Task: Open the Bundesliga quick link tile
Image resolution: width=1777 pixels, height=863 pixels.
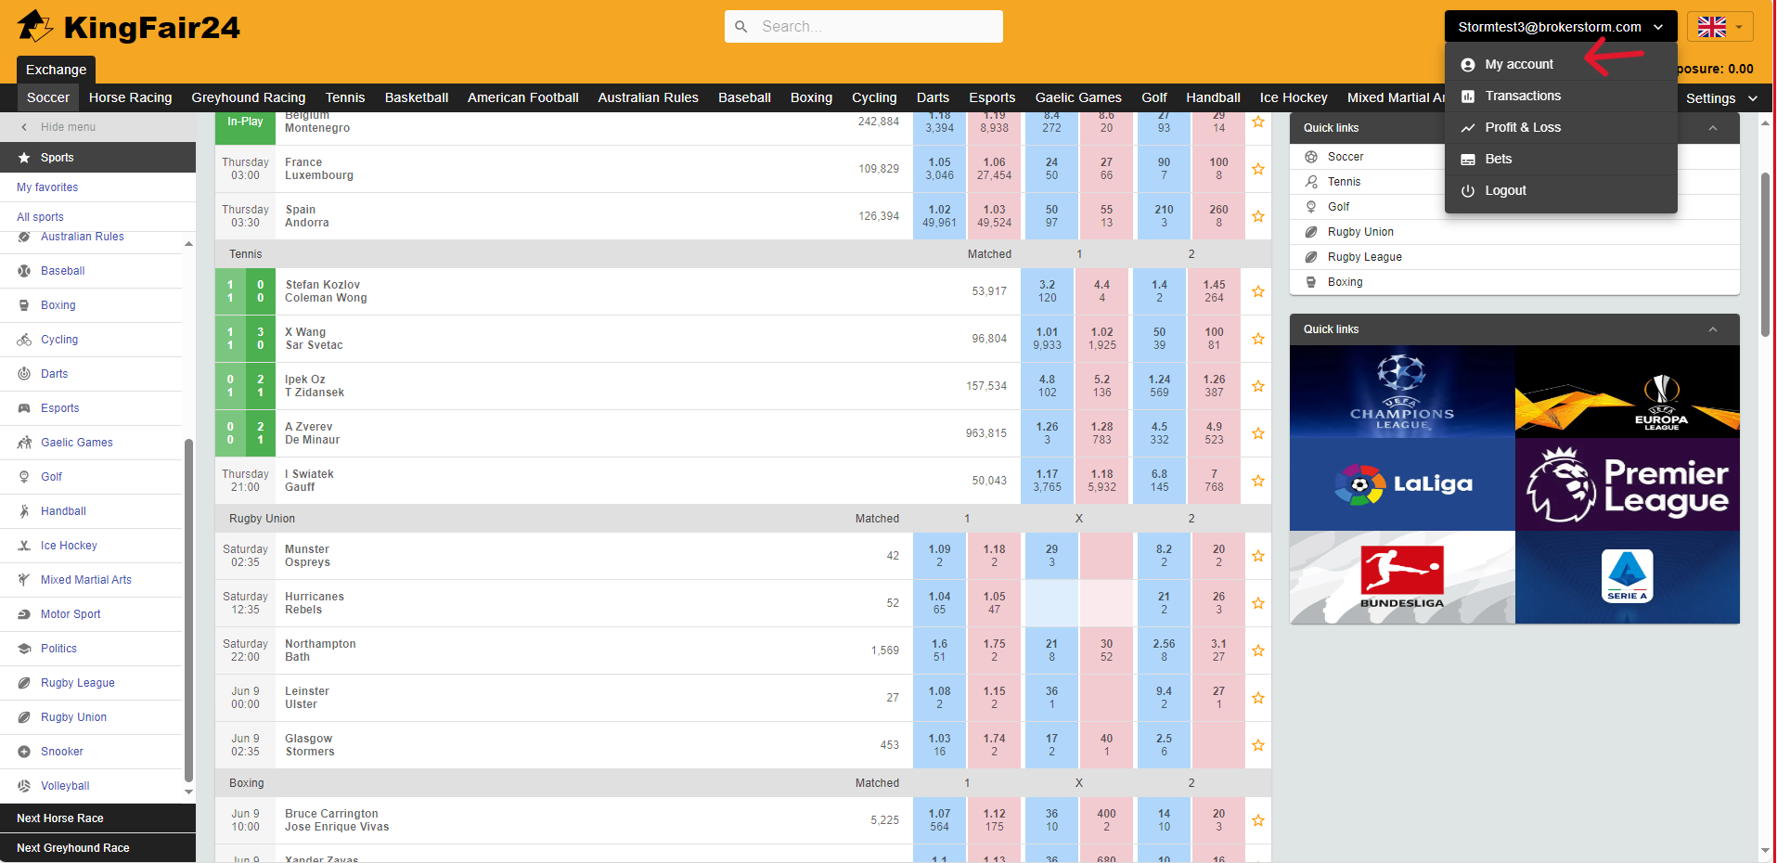Action: tap(1402, 577)
